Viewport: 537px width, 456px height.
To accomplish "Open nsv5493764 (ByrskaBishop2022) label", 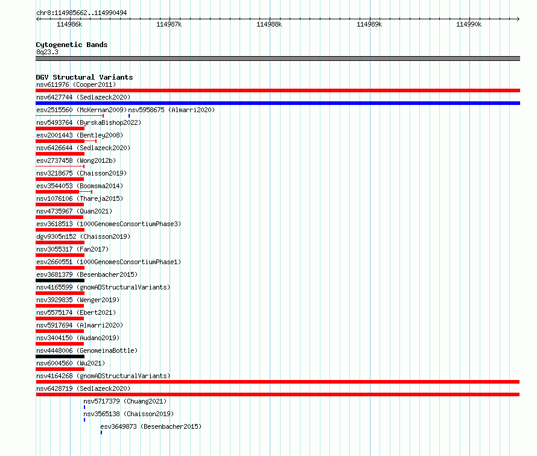I will coord(89,122).
